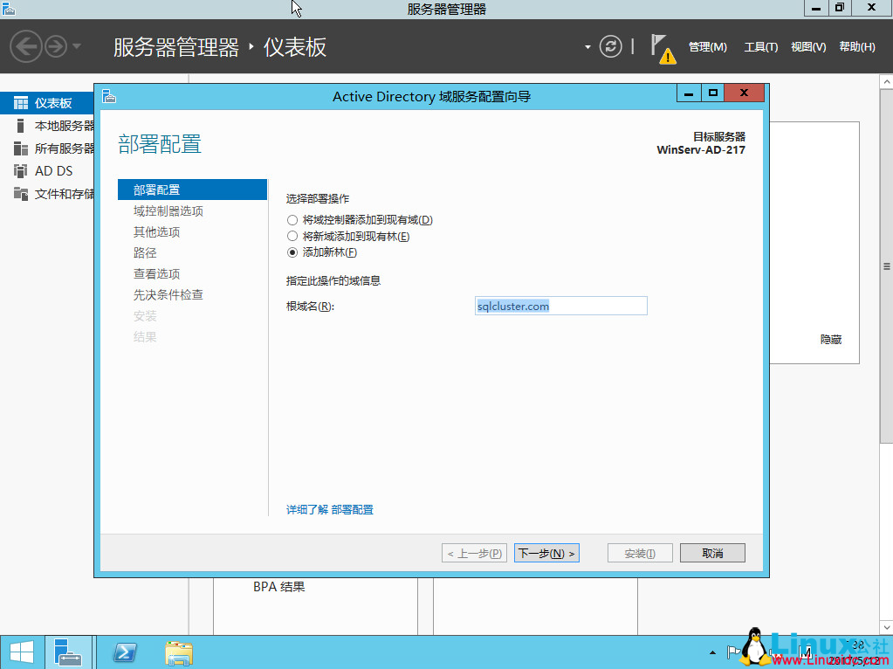The image size is (893, 669).
Task: Open 仪表板 from the sidebar
Action: [x=51, y=100]
